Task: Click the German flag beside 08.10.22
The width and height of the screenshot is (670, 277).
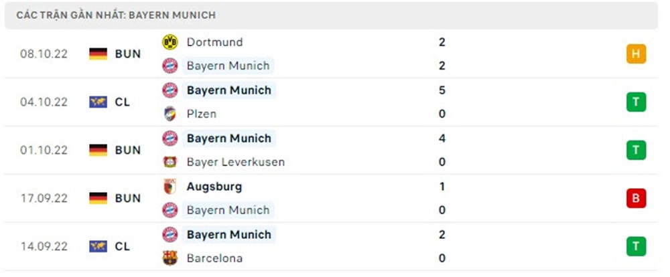Action: pos(98,54)
